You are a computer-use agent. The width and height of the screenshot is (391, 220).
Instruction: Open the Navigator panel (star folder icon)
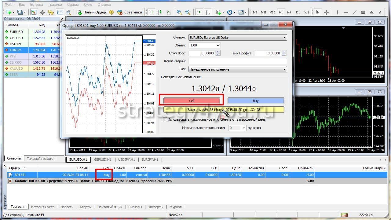(x=51, y=12)
